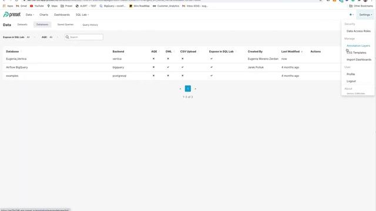
Task: Open the Data dropdown menu
Action: [30, 15]
